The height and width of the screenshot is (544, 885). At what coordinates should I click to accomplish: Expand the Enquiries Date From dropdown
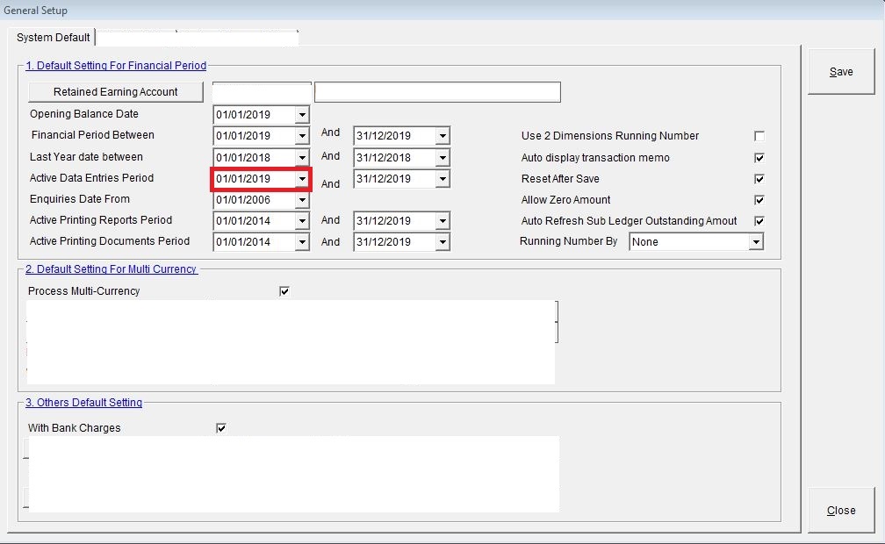pos(302,200)
